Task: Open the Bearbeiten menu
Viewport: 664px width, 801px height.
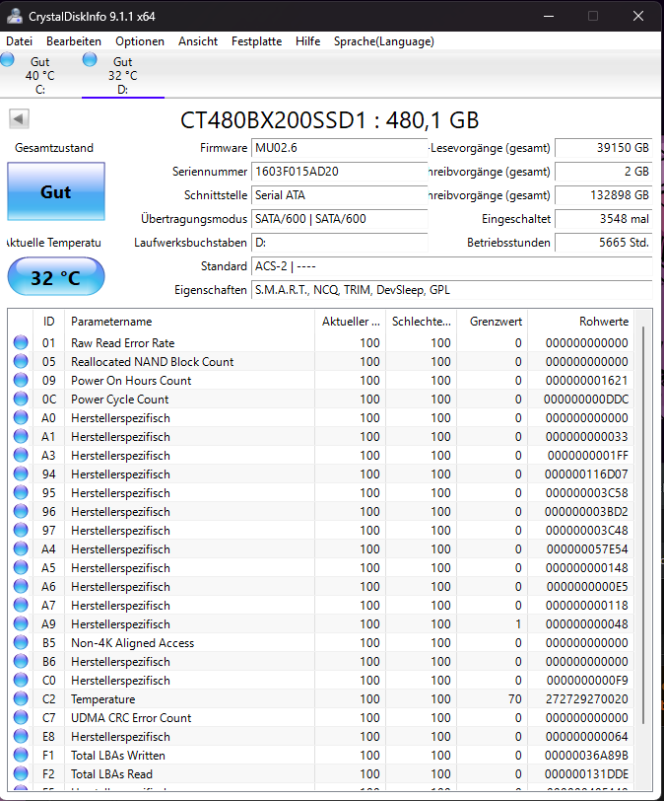Action: (74, 41)
